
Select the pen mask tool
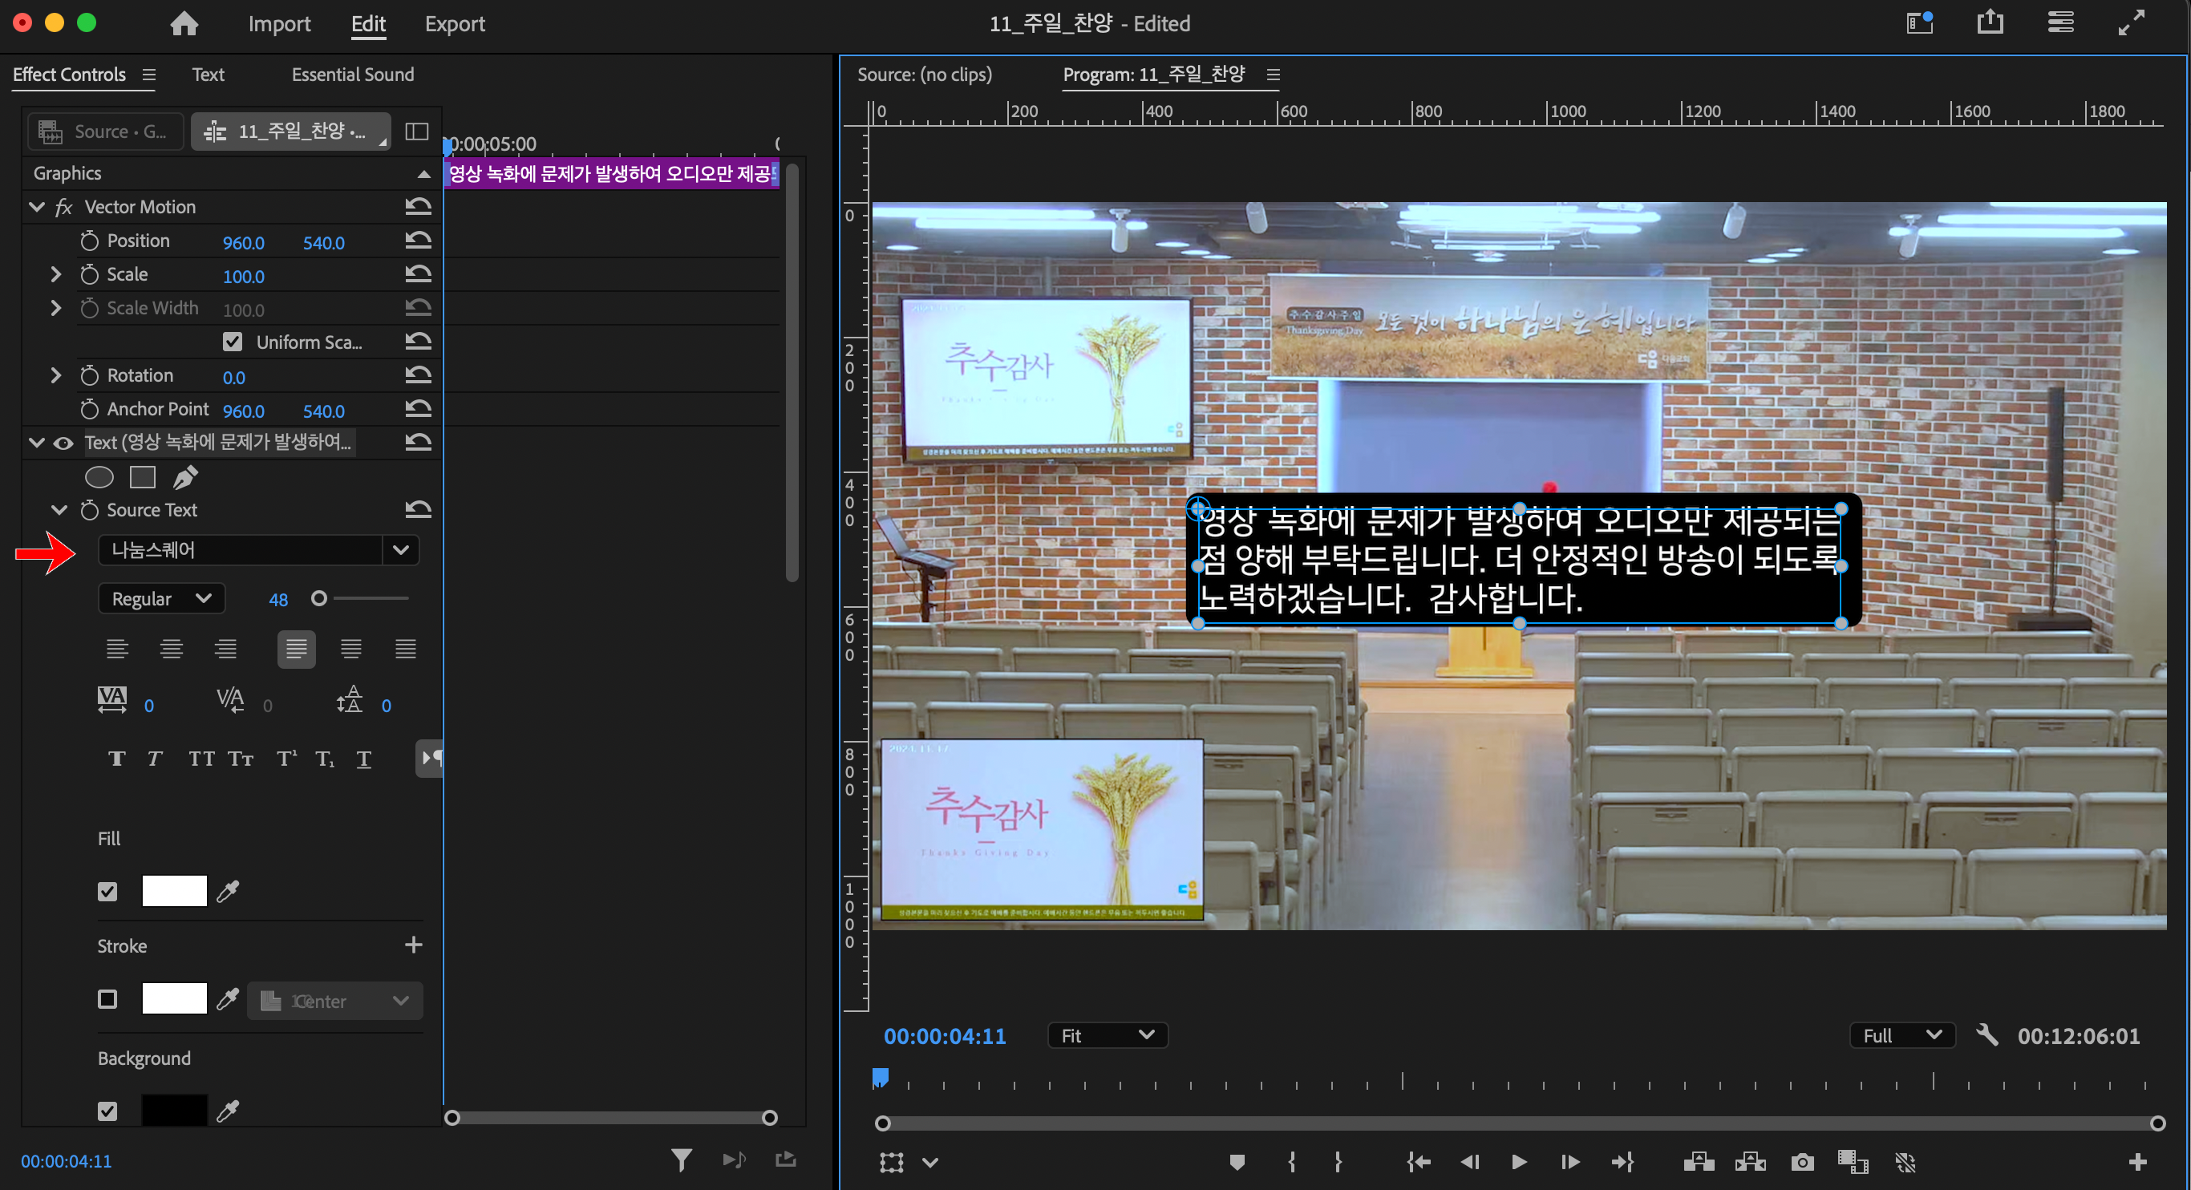pyautogui.click(x=185, y=477)
